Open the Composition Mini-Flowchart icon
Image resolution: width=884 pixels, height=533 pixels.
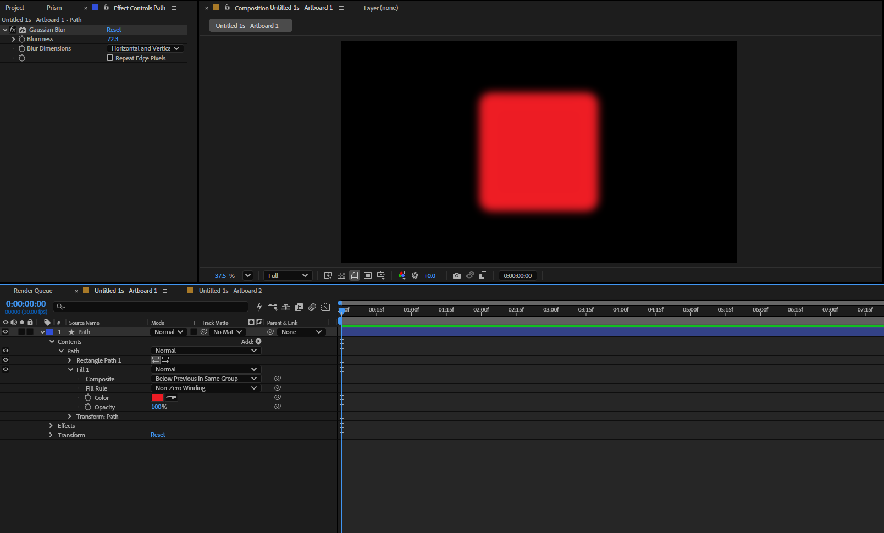273,307
